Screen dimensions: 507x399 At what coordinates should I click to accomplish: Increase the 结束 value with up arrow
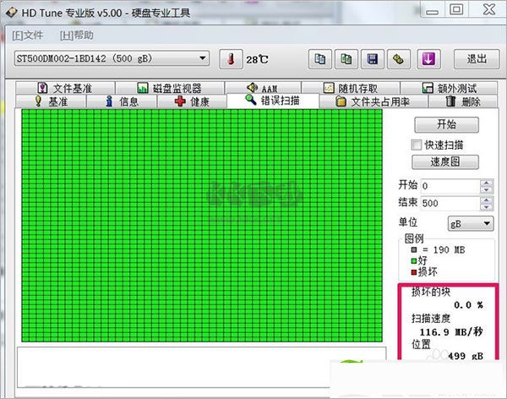coord(487,200)
